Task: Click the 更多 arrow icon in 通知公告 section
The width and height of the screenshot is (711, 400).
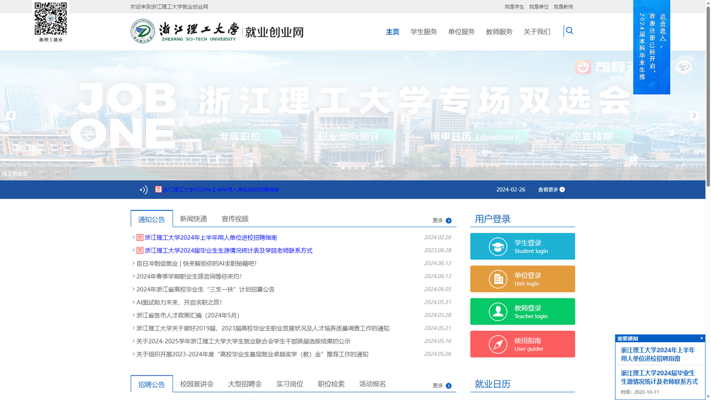Action: [448, 221]
